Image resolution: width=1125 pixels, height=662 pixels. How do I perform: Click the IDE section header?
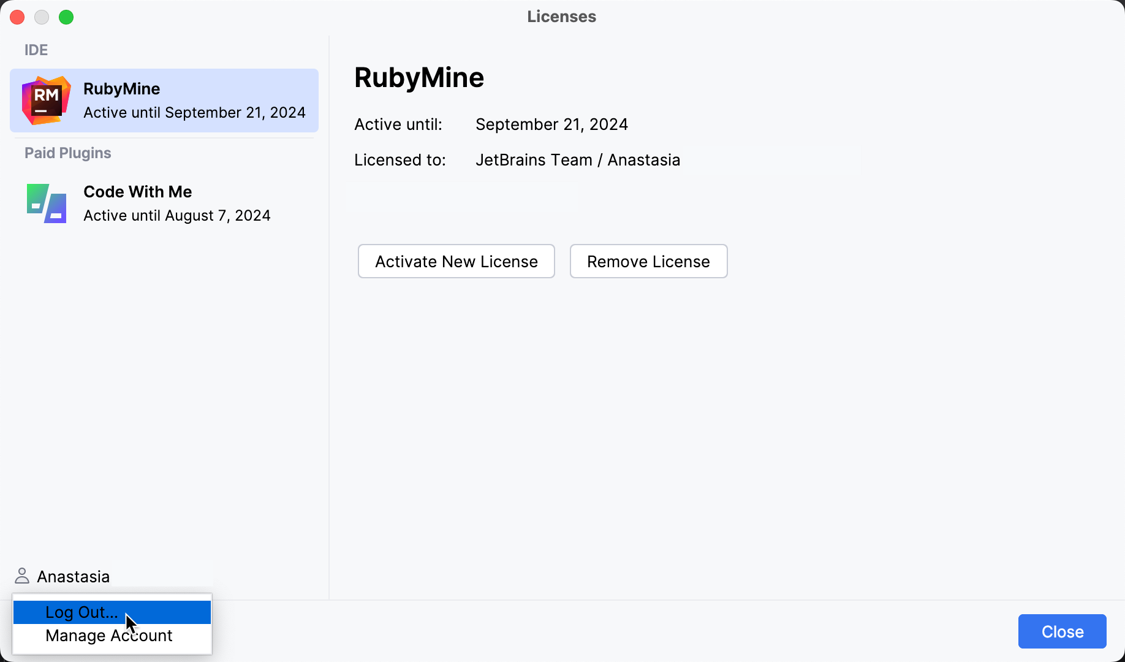(36, 50)
